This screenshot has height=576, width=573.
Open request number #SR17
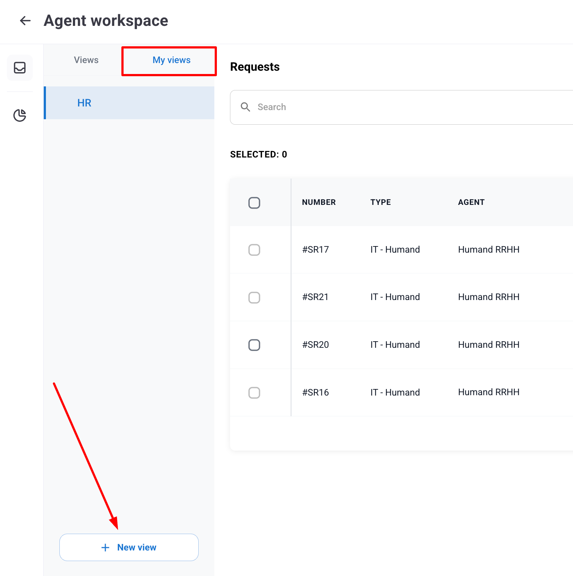(315, 250)
